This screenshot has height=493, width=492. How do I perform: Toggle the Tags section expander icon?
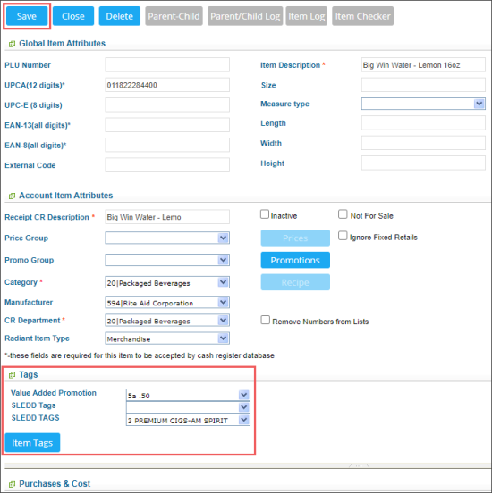(12, 375)
